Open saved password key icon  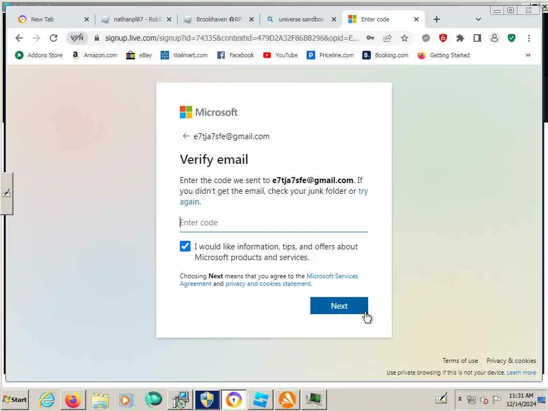click(370, 38)
